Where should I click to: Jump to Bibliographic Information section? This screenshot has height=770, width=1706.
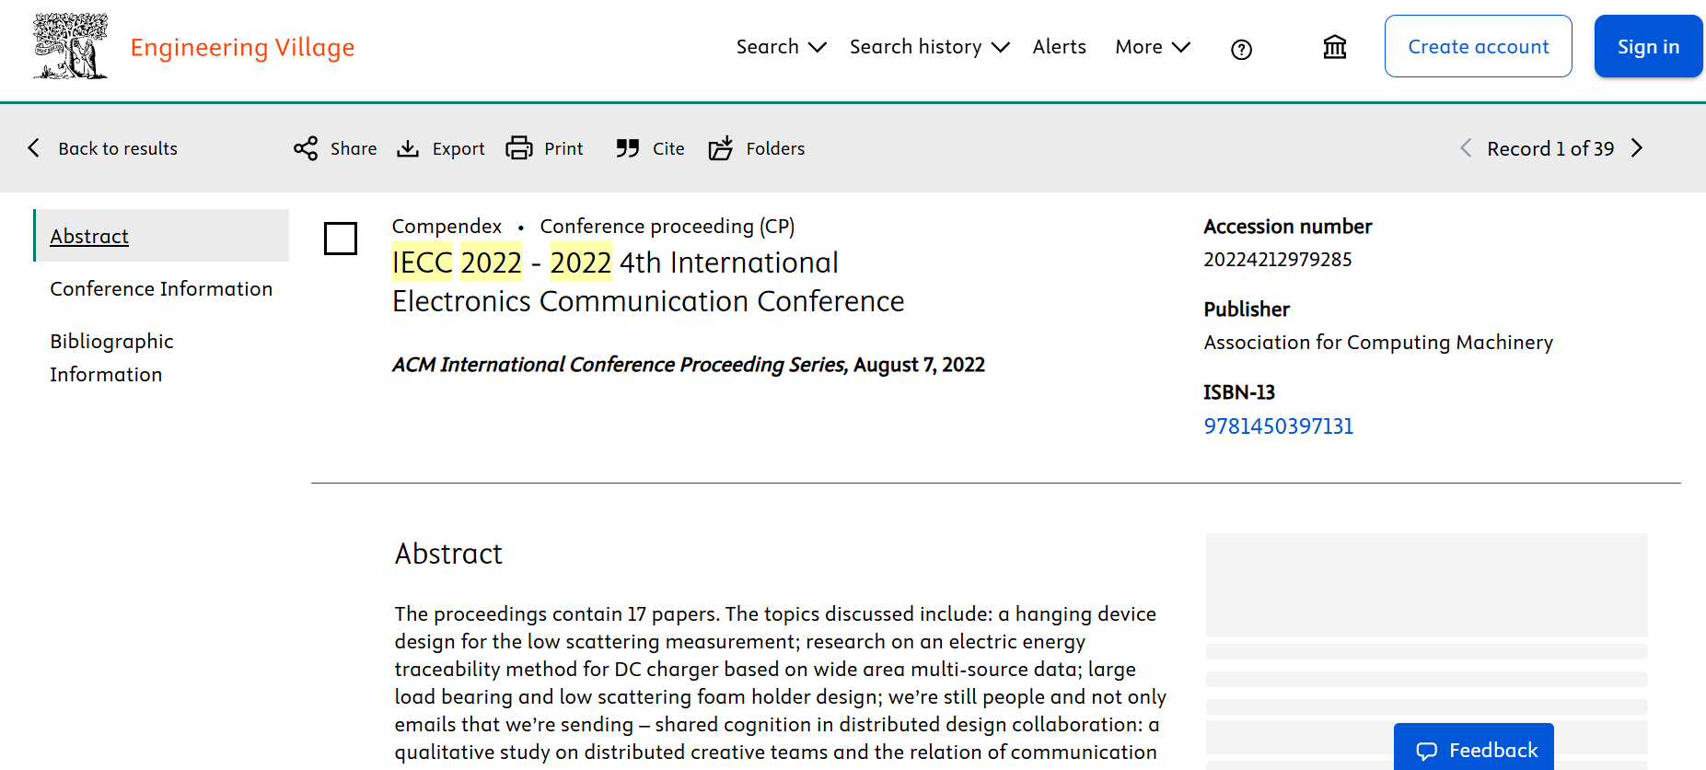click(x=111, y=357)
